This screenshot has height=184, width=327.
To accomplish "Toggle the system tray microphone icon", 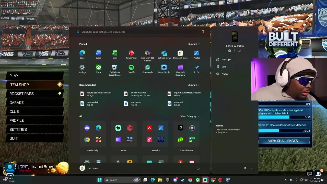I will point(296,180).
